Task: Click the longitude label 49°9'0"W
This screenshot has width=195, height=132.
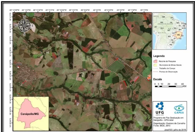Action: tap(97, 10)
